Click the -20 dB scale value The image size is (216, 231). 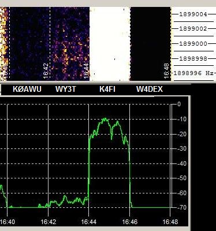point(182,134)
